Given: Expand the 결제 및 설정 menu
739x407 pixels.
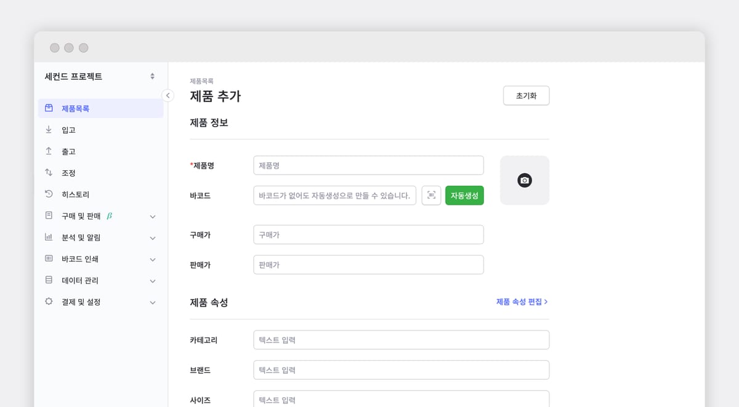Looking at the screenshot, I should tap(100, 302).
